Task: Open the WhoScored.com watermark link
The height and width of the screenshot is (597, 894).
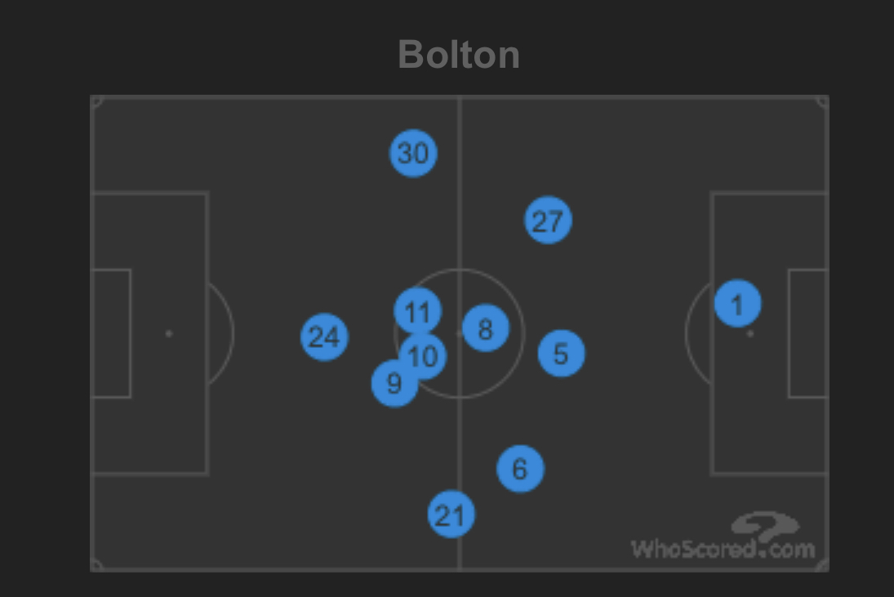Action: tap(723, 549)
